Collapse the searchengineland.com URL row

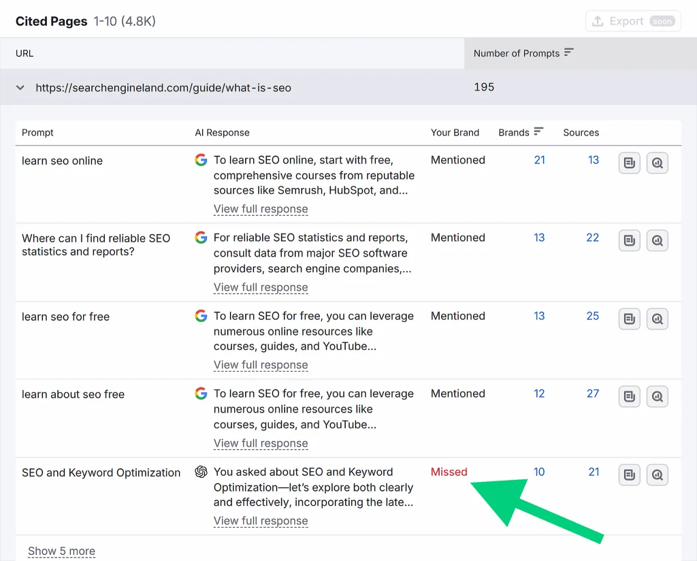[20, 88]
